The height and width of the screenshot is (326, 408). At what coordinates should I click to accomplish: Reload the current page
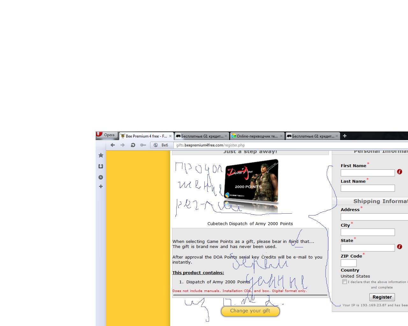(133, 145)
